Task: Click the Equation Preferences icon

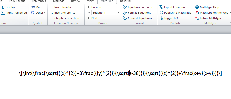Action: click(125, 7)
